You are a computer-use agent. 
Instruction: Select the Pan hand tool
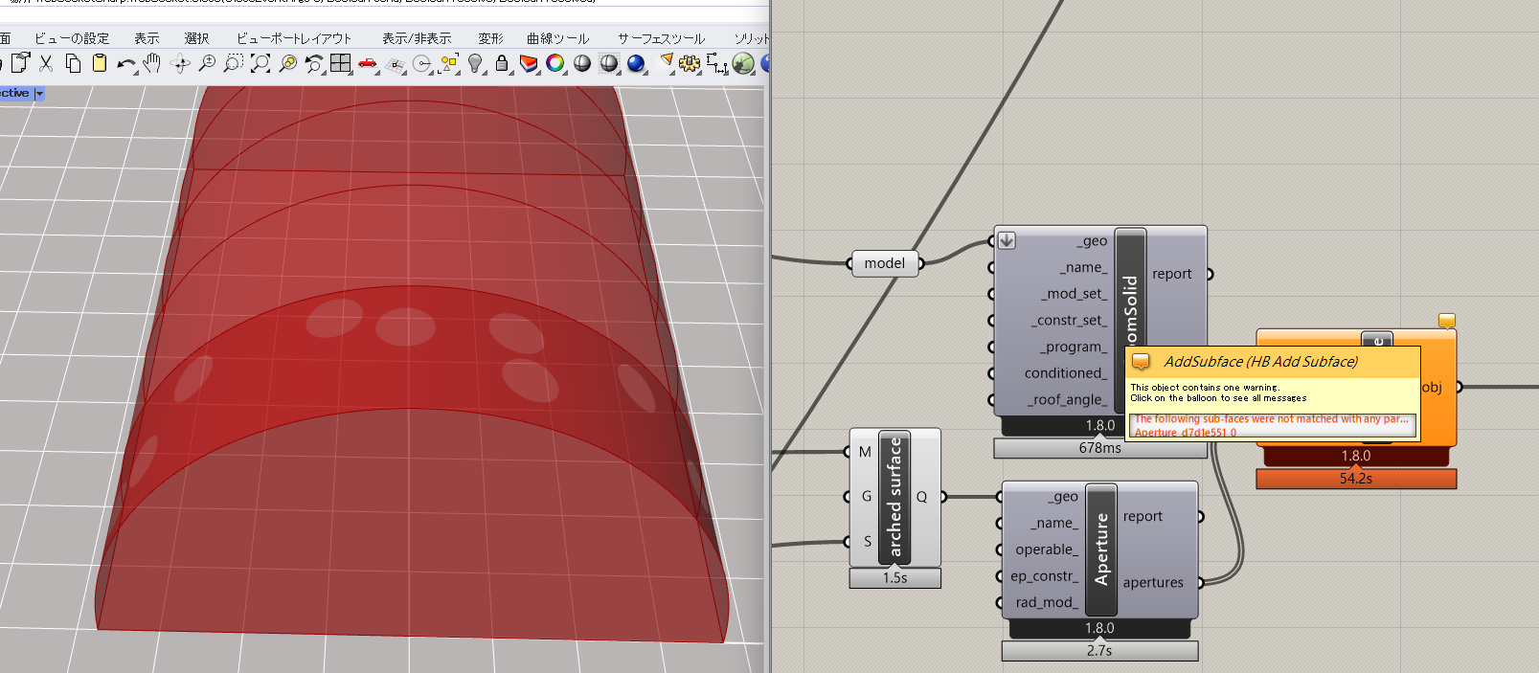point(152,64)
